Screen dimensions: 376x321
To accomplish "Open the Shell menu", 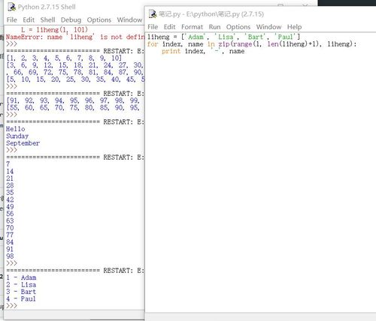I will coord(47,19).
